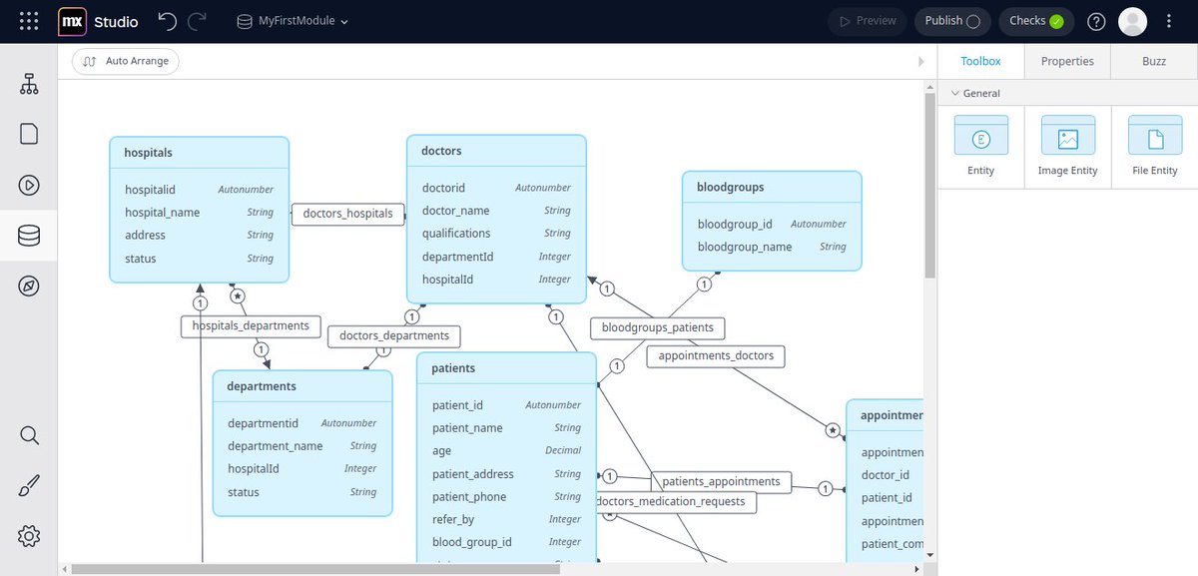The width and height of the screenshot is (1198, 576).
Task: Switch to the Buzz tab
Action: [1154, 61]
